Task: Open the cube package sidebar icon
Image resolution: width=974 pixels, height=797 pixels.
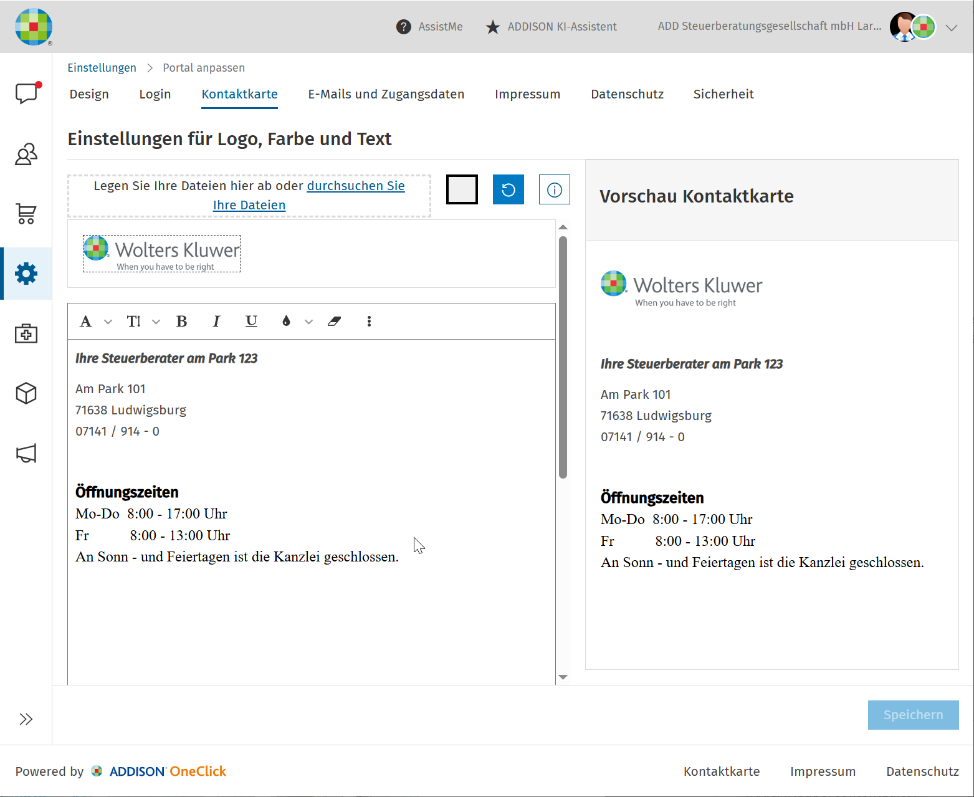Action: (x=26, y=393)
